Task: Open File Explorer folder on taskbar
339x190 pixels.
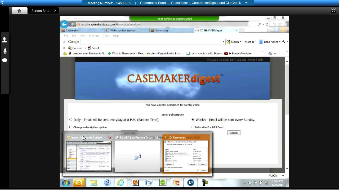Action: point(93,183)
